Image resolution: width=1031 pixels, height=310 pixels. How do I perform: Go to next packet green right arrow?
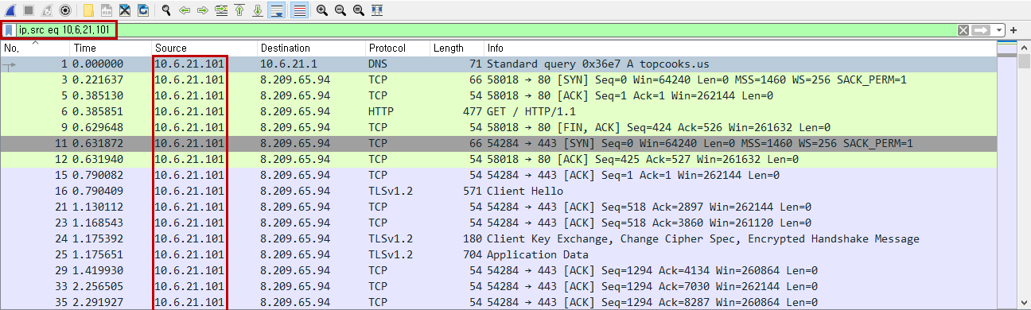tap(203, 10)
